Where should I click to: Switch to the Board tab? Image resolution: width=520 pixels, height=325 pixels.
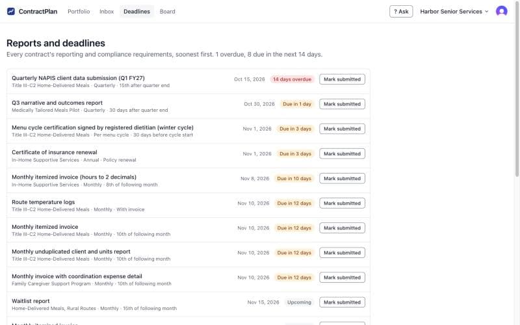point(168,11)
